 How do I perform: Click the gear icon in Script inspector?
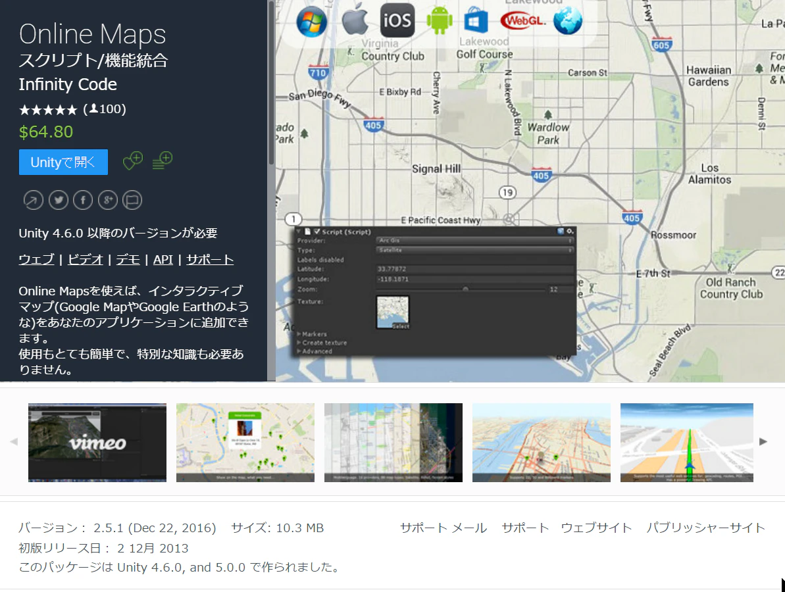[x=570, y=231]
